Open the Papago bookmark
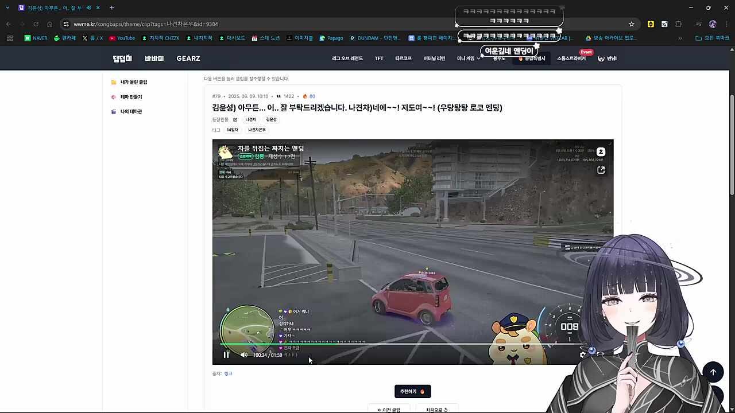The width and height of the screenshot is (735, 413). pyautogui.click(x=331, y=38)
